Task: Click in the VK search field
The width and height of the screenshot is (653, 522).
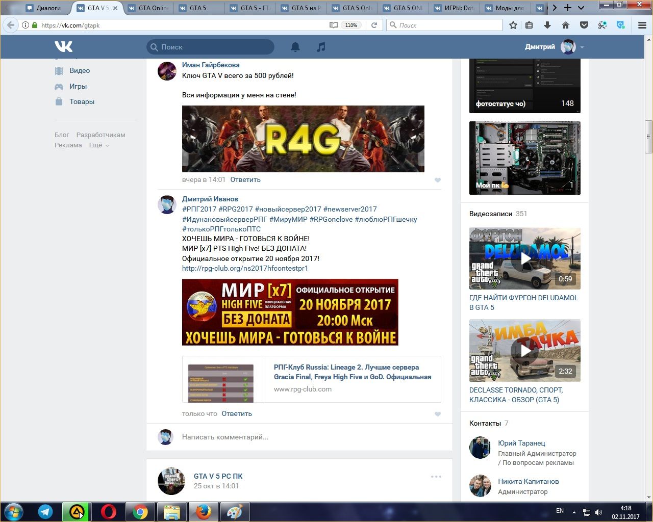Action: click(x=210, y=47)
